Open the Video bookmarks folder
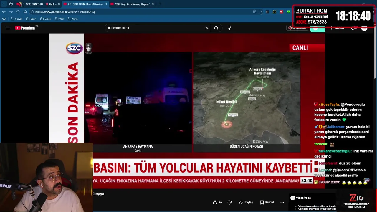This screenshot has height=212, width=377. (46, 19)
